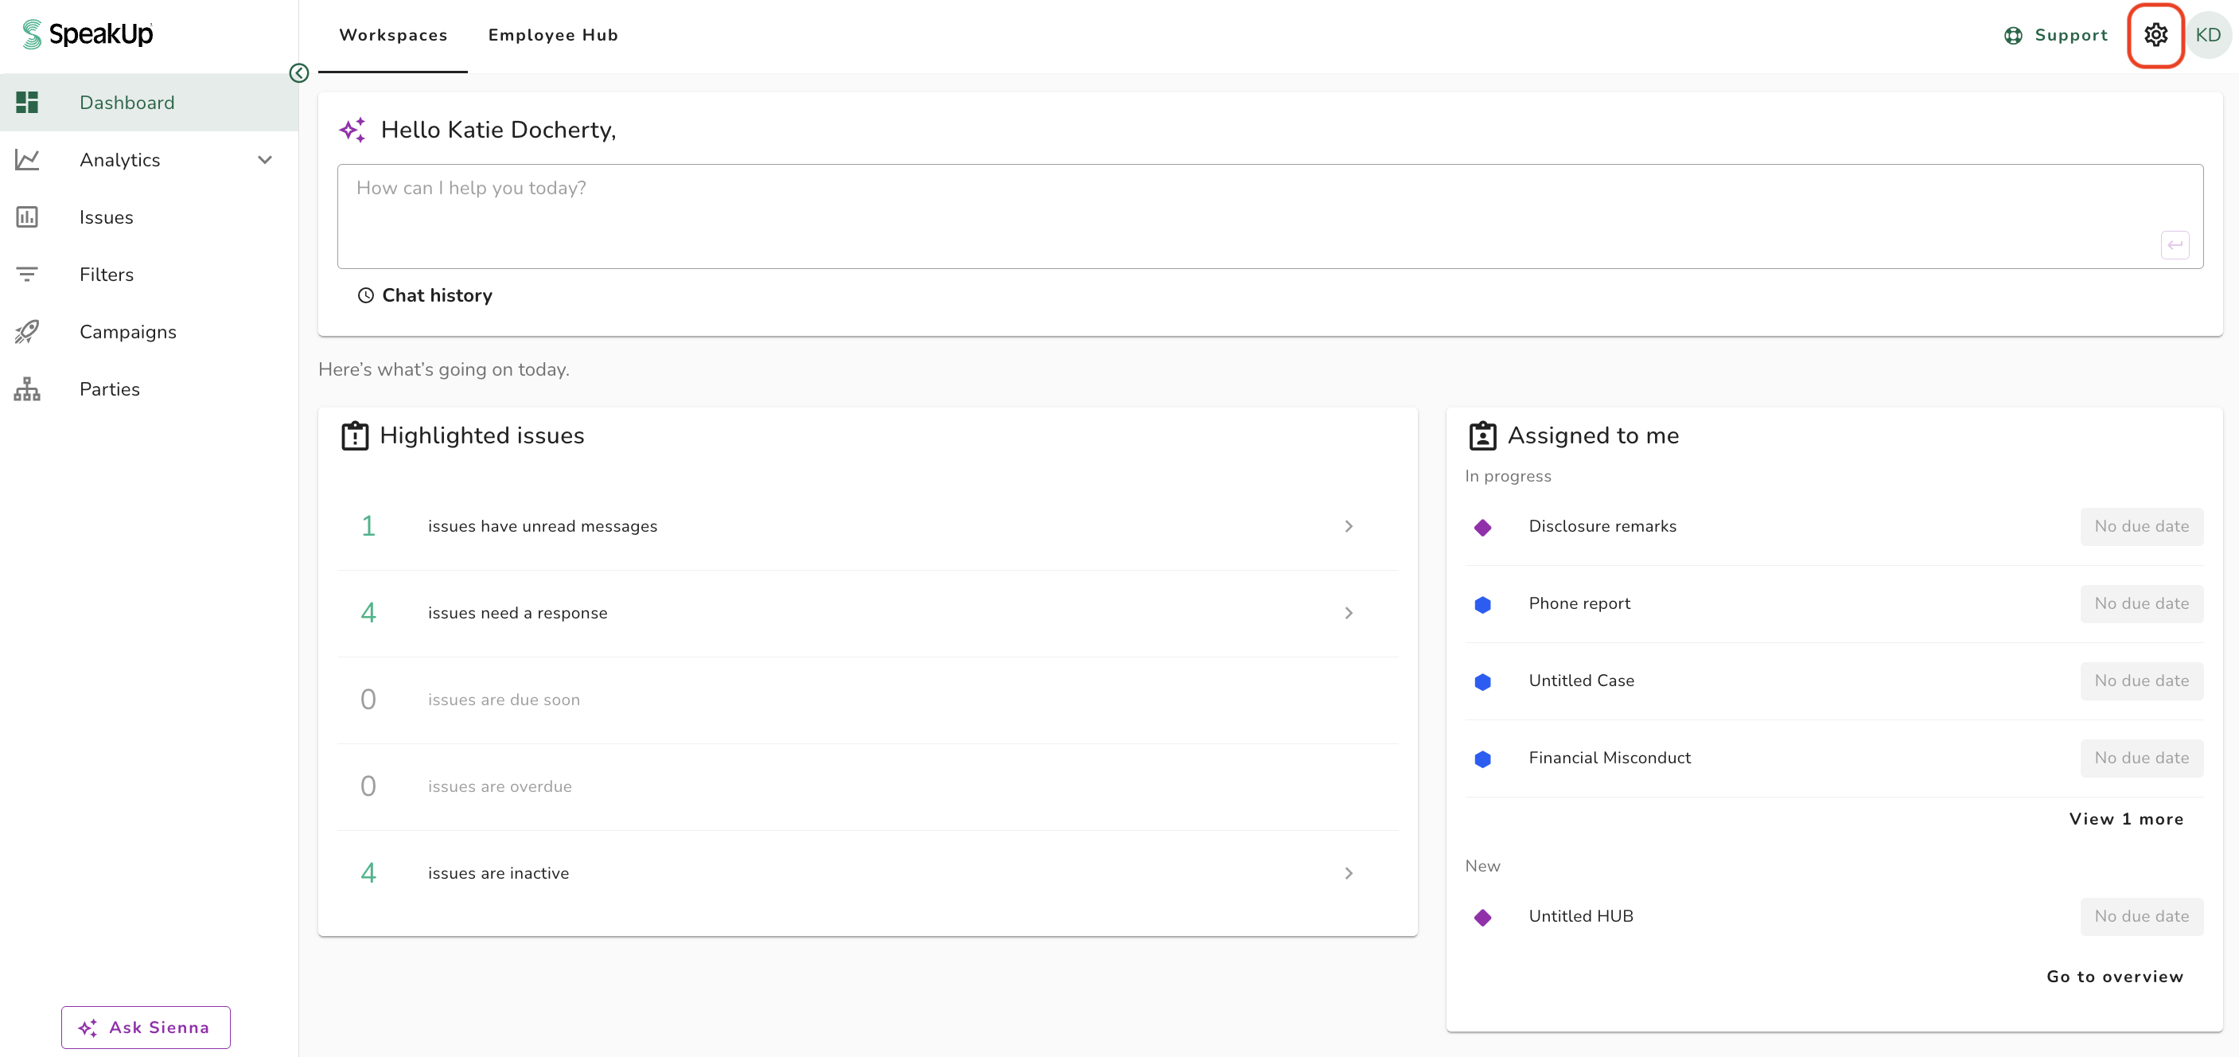
Task: Open the Untitled Case issue
Action: coord(1581,681)
